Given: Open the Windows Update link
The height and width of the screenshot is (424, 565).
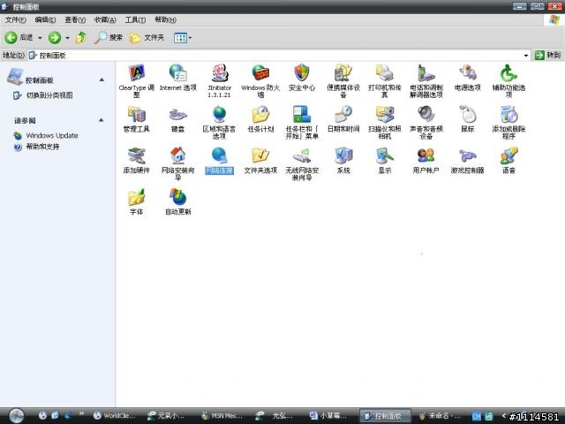Looking at the screenshot, I should (52, 135).
